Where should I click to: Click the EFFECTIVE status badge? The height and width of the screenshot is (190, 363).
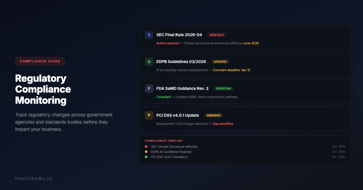coord(224,89)
